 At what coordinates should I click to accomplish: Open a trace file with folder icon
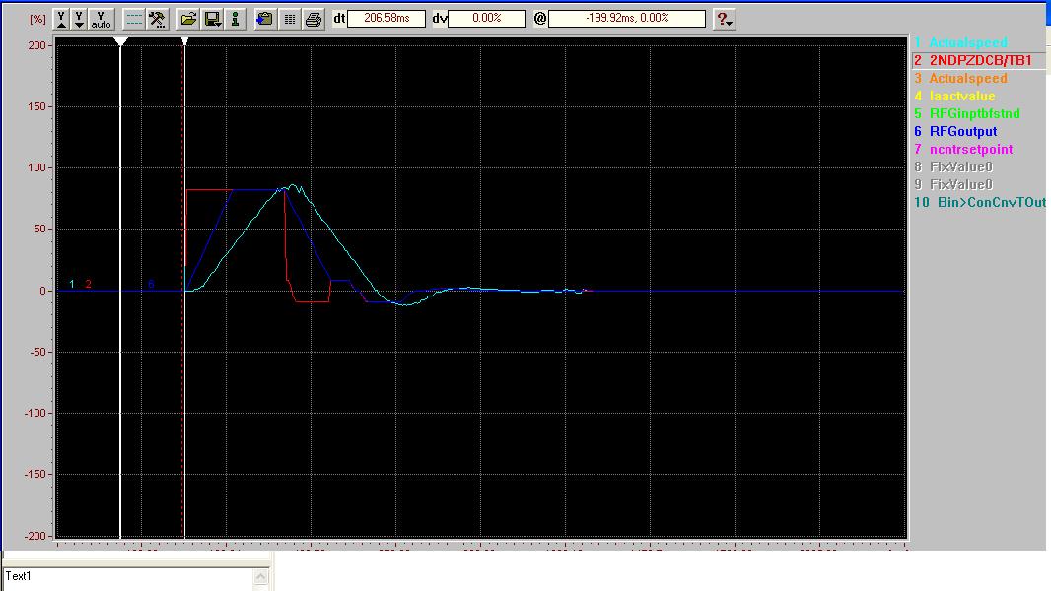pos(188,19)
